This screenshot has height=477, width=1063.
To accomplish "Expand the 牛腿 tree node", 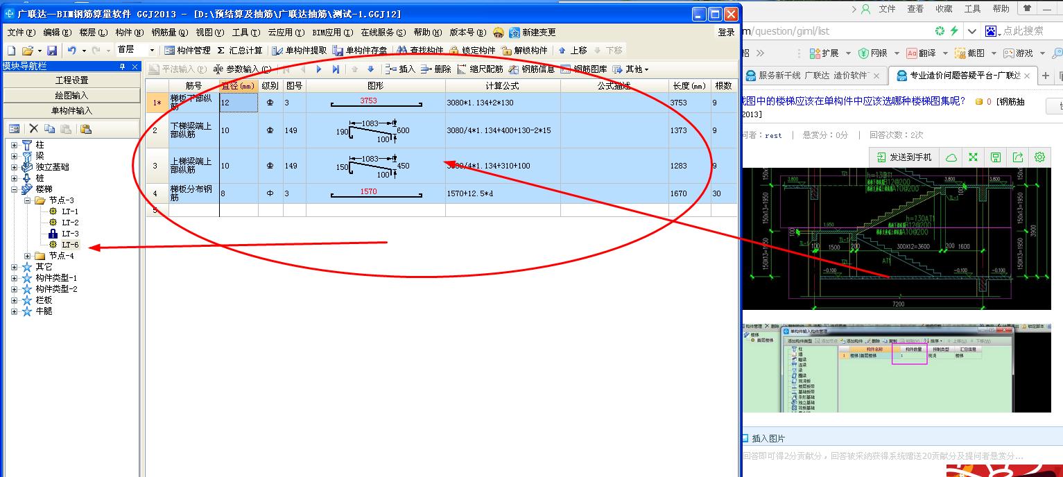I will pos(14,311).
